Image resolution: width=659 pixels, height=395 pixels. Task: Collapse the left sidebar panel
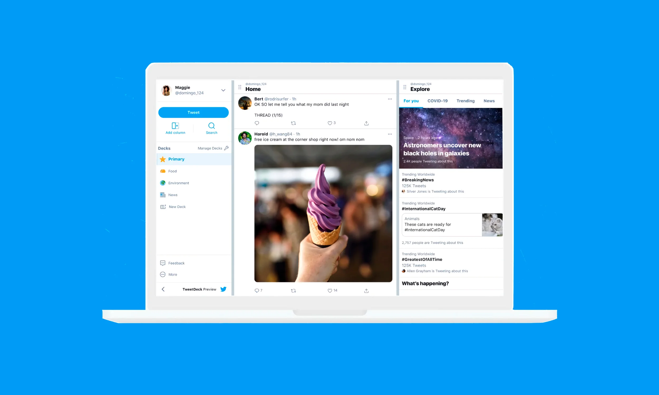pos(163,289)
